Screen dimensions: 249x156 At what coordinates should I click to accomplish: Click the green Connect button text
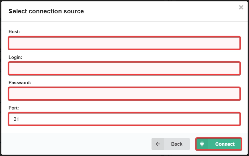coord(225,144)
